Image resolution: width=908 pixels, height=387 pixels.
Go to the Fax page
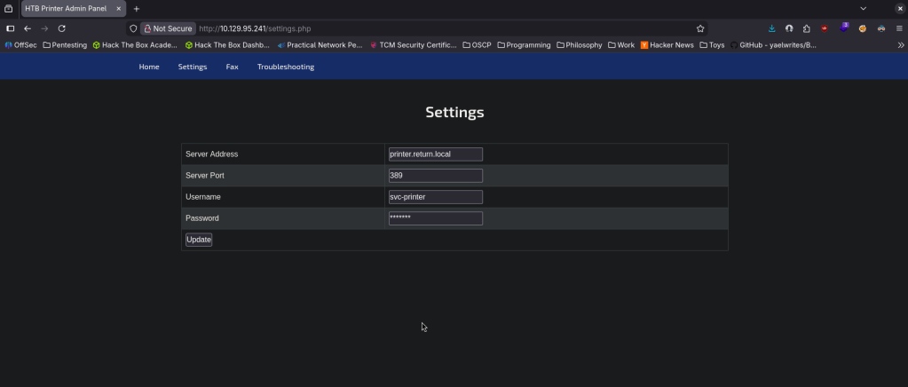click(232, 67)
